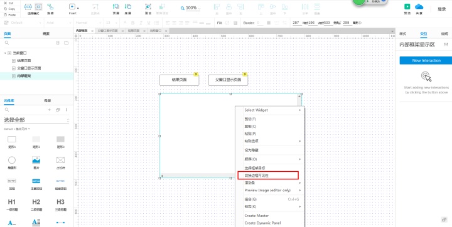Select the Rectangle 2 widget
This screenshot has height=227, width=452.
coord(36,142)
